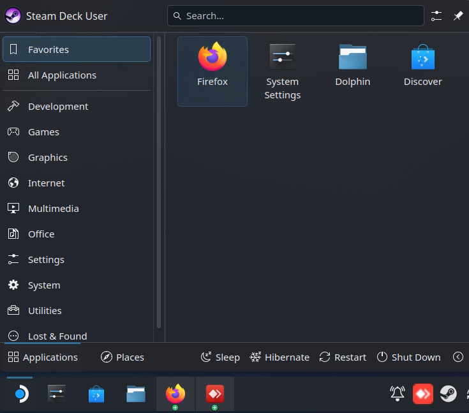The height and width of the screenshot is (413, 469).
Task: Open the System category
Action: coord(77,285)
